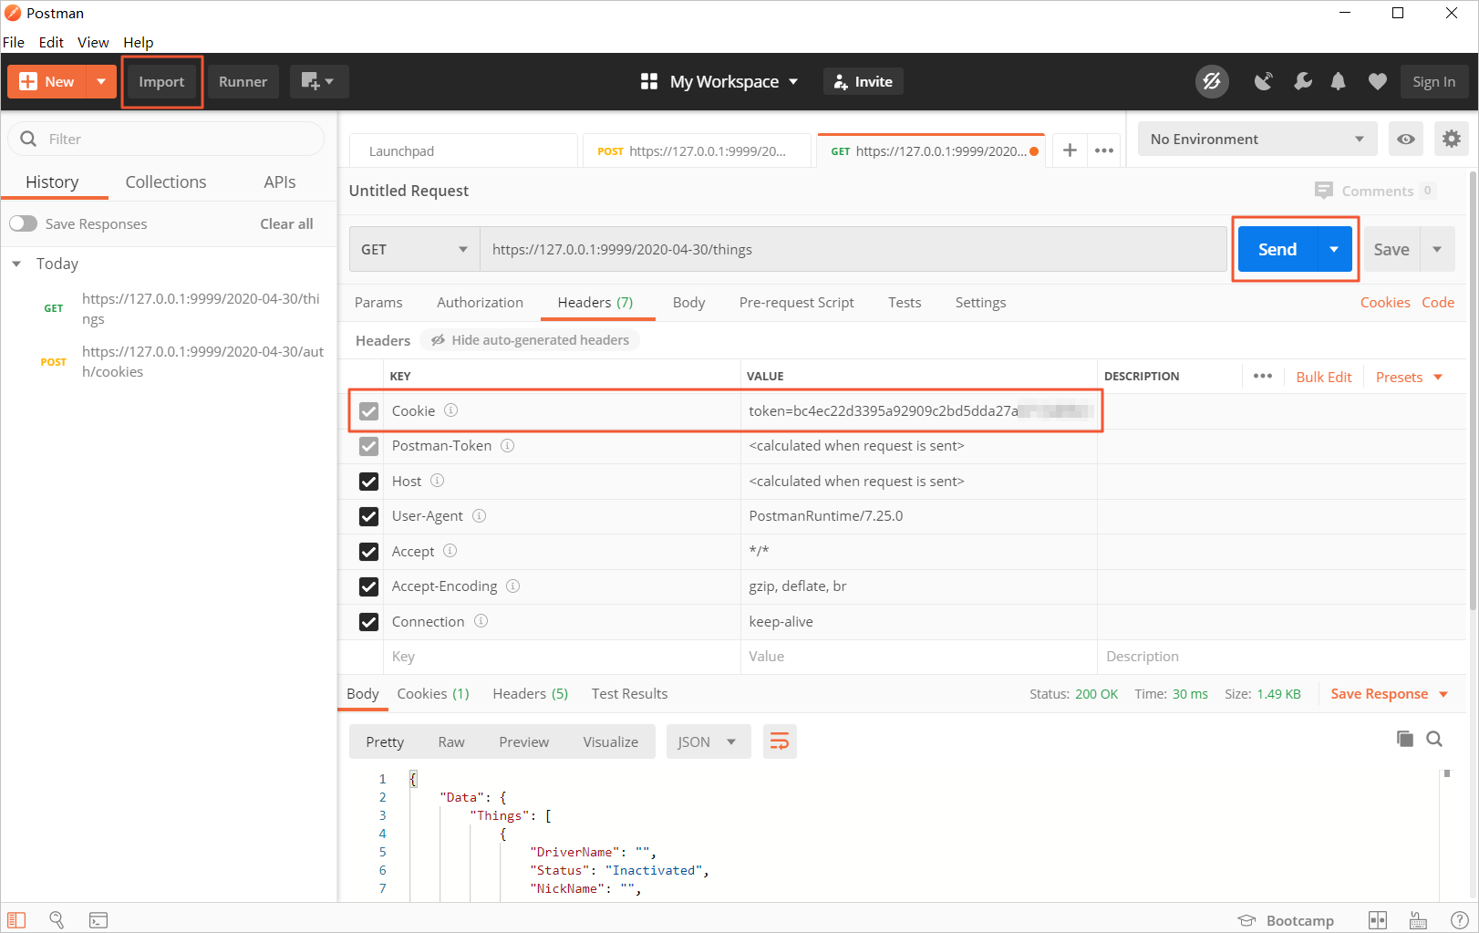This screenshot has height=933, width=1479.
Task: Open the View menu
Action: tap(93, 42)
